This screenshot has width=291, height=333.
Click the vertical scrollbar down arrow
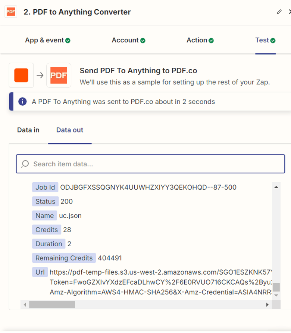tap(276, 295)
